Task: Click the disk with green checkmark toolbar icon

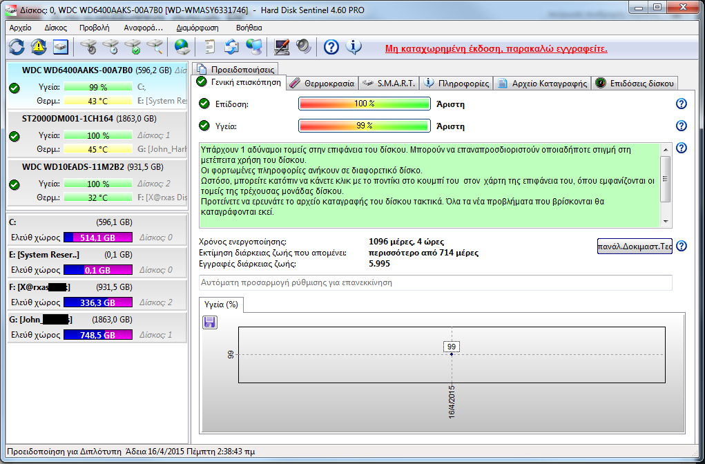Action: [x=133, y=47]
